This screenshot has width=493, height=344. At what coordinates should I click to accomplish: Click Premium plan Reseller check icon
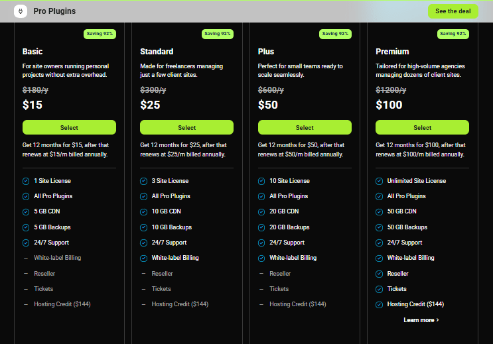pos(379,274)
